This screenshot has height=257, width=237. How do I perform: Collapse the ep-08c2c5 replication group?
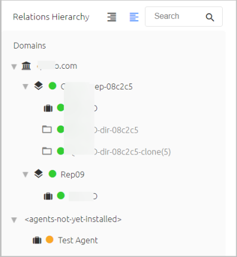(25, 86)
